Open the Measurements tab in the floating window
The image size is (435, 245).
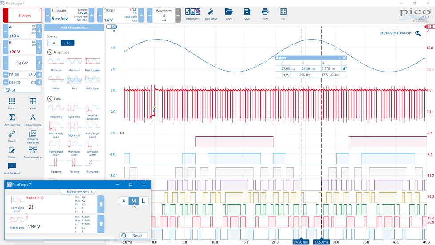[78, 192]
